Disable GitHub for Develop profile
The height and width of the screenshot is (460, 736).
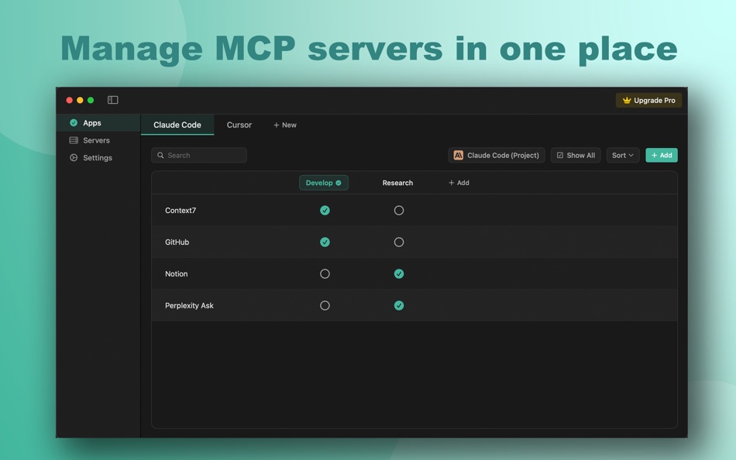pos(325,242)
